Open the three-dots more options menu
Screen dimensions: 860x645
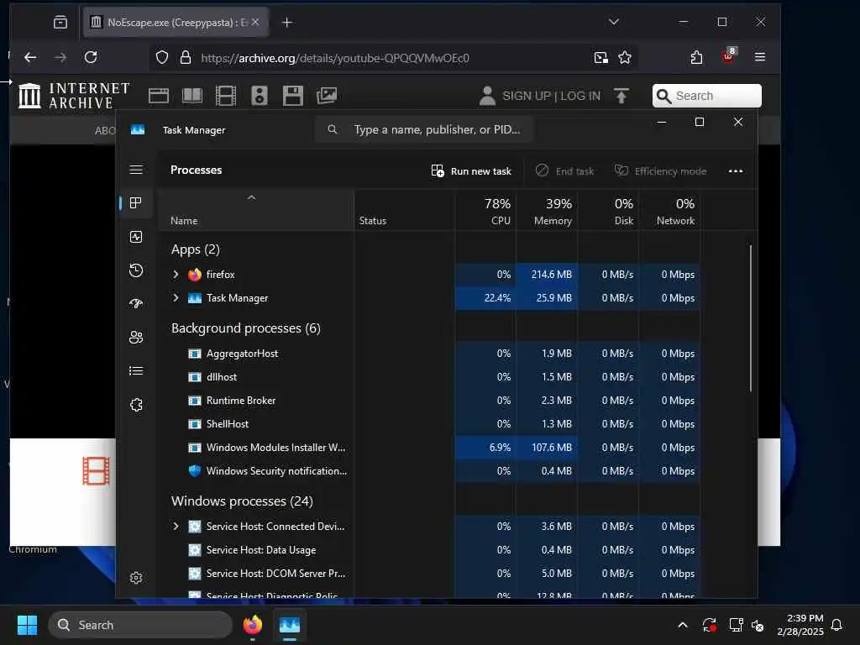[x=736, y=171]
